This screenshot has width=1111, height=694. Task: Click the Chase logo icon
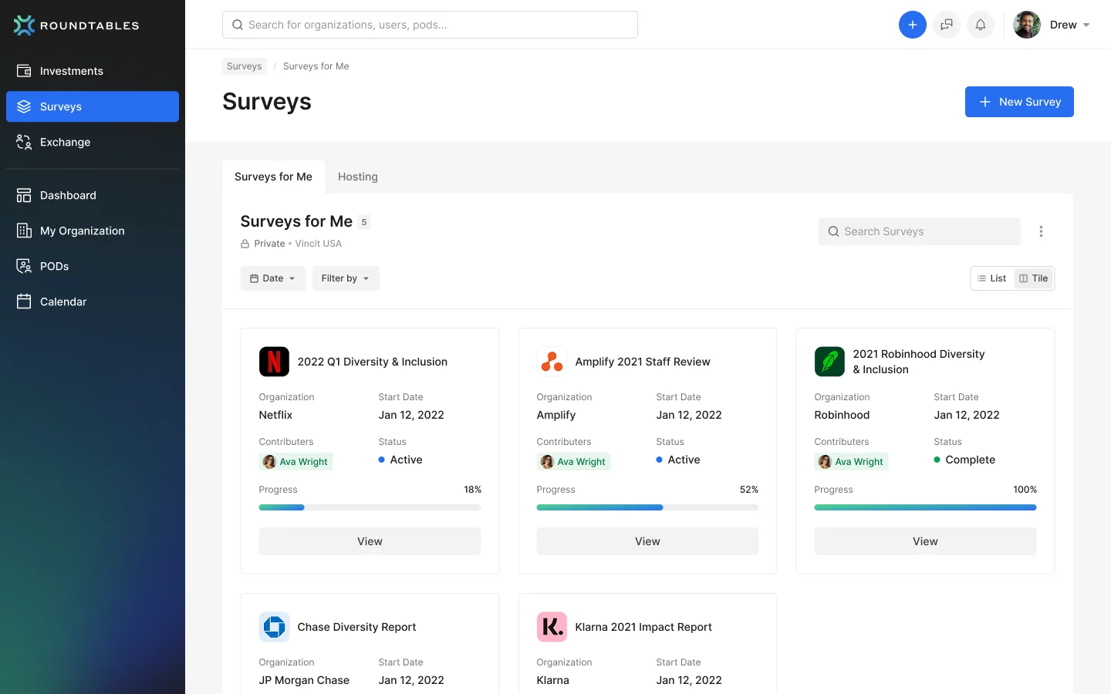(x=274, y=627)
